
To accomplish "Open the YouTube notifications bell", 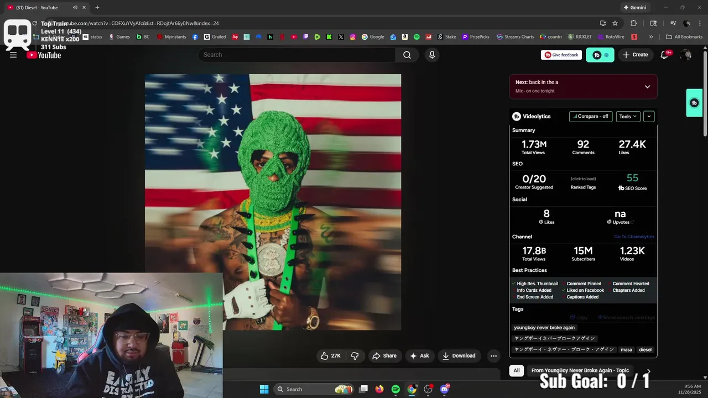I will pyautogui.click(x=665, y=55).
